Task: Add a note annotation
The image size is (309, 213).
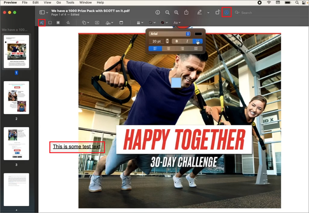Action: click(x=121, y=22)
